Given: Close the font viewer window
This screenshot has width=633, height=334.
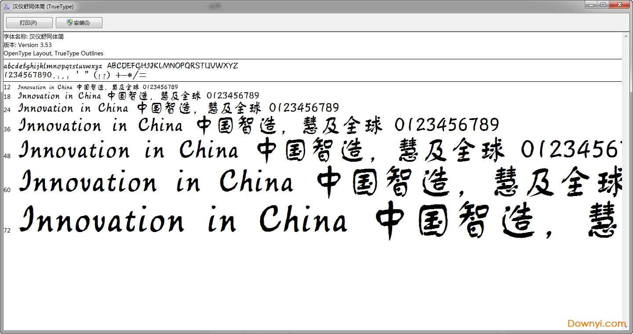Looking at the screenshot, I should click(619, 5).
